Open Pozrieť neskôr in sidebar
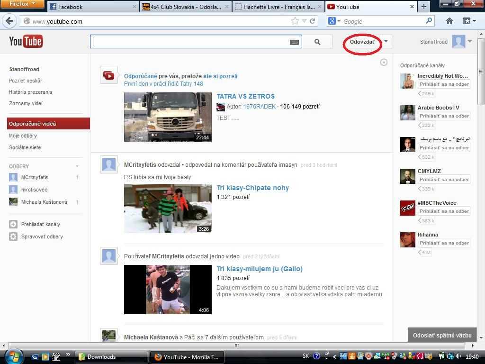Viewport: 485px width, 364px height. (26, 81)
